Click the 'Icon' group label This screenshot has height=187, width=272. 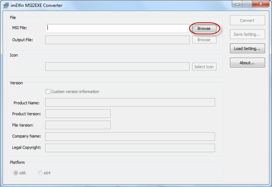pyautogui.click(x=14, y=55)
